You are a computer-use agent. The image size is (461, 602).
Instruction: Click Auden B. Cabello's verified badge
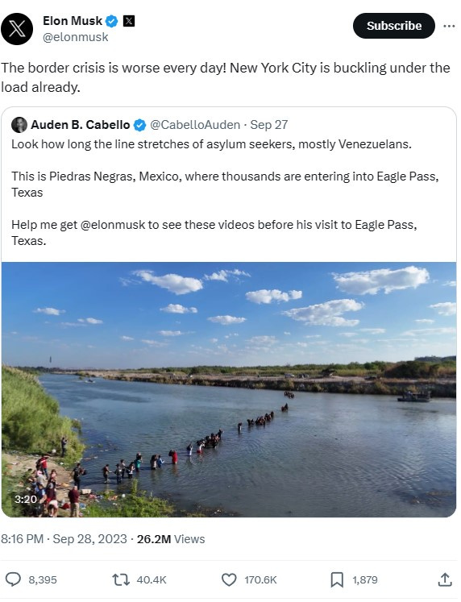coord(139,125)
